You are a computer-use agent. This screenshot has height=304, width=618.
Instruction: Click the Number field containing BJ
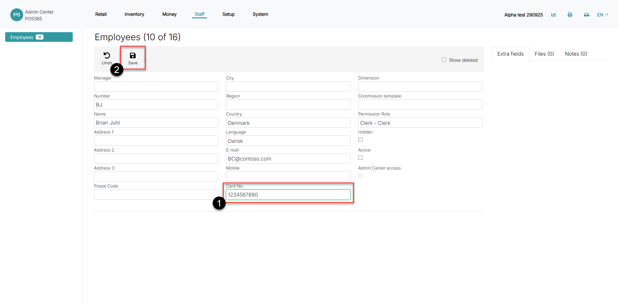[156, 105]
